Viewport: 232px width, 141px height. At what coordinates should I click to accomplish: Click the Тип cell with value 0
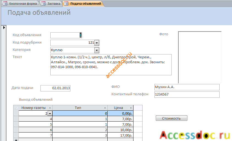(x=80, y=113)
